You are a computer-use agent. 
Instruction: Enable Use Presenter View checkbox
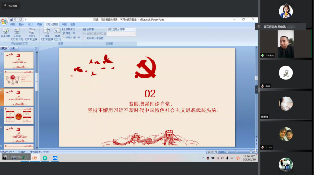[x=84, y=38]
